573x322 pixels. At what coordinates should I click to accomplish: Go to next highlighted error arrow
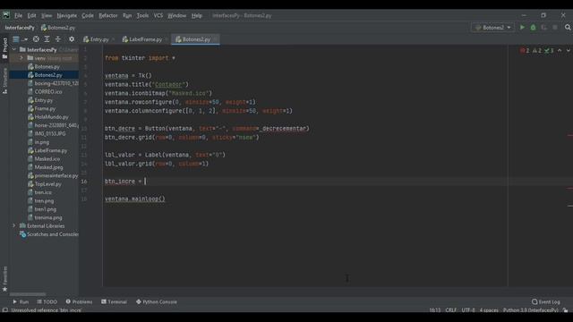tap(569, 51)
